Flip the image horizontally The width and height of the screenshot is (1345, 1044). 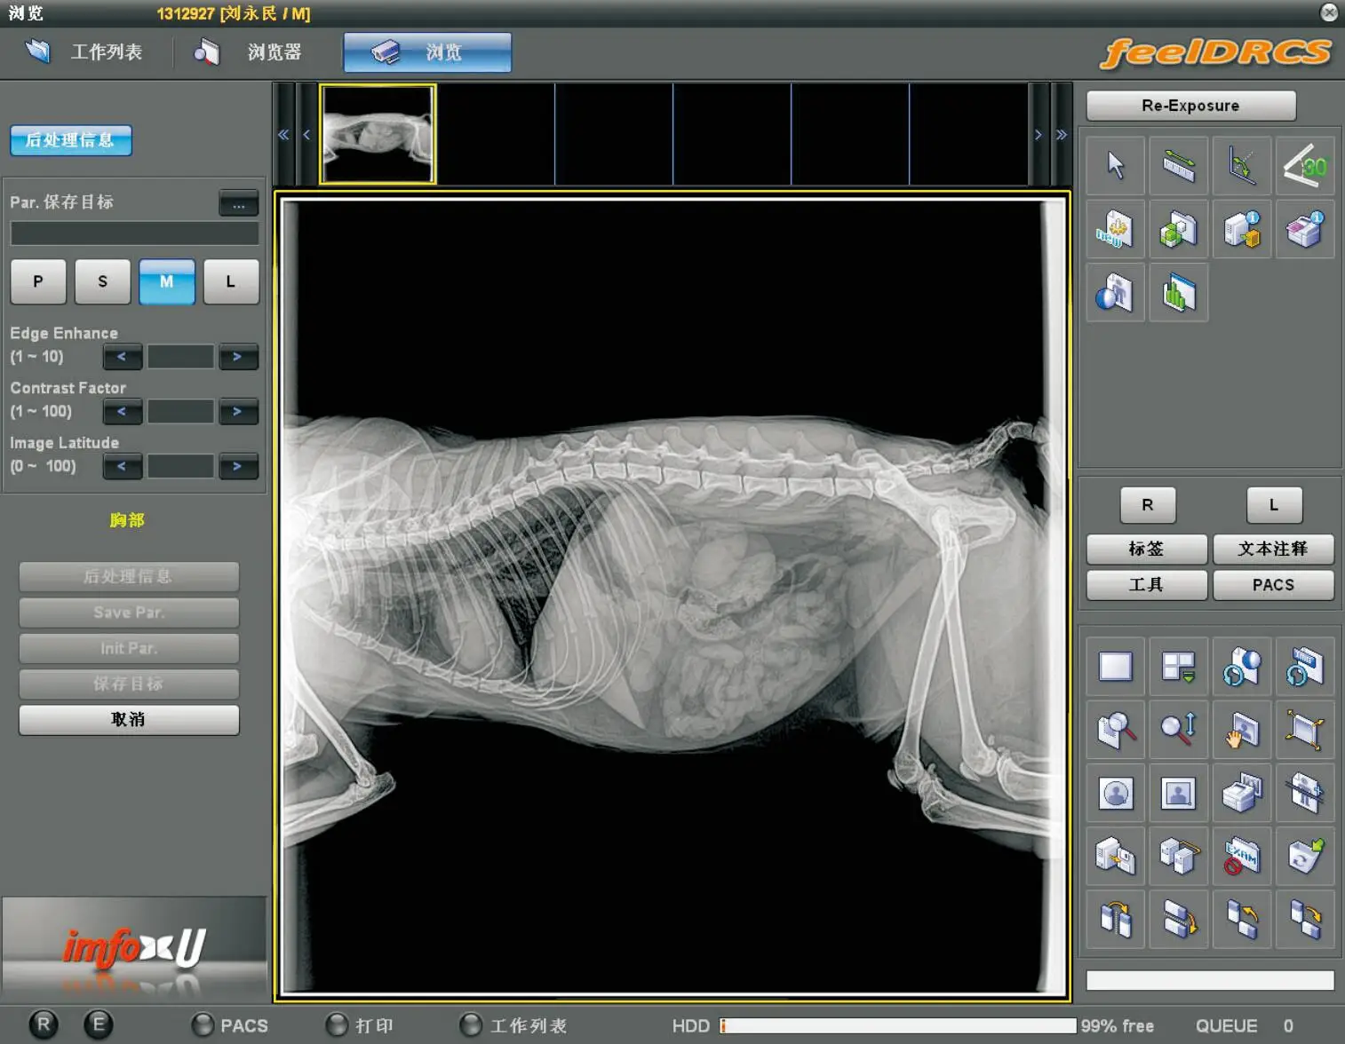click(x=1116, y=920)
